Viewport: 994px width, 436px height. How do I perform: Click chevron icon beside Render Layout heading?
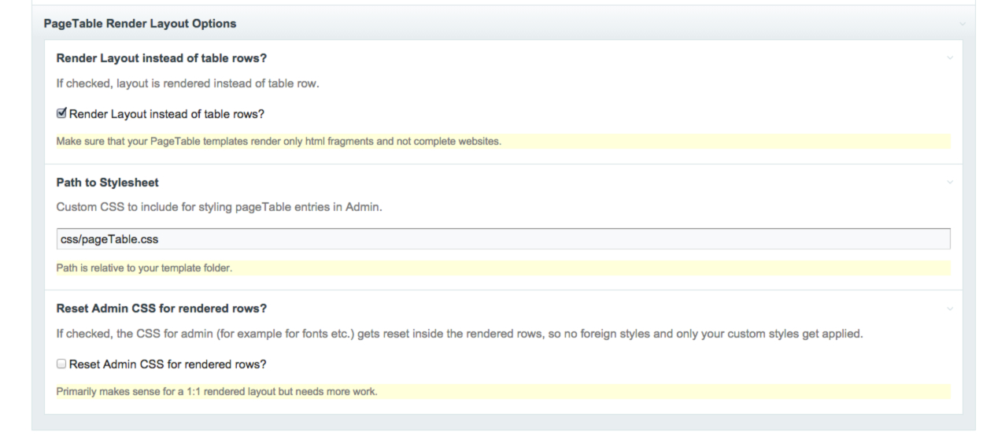950,58
